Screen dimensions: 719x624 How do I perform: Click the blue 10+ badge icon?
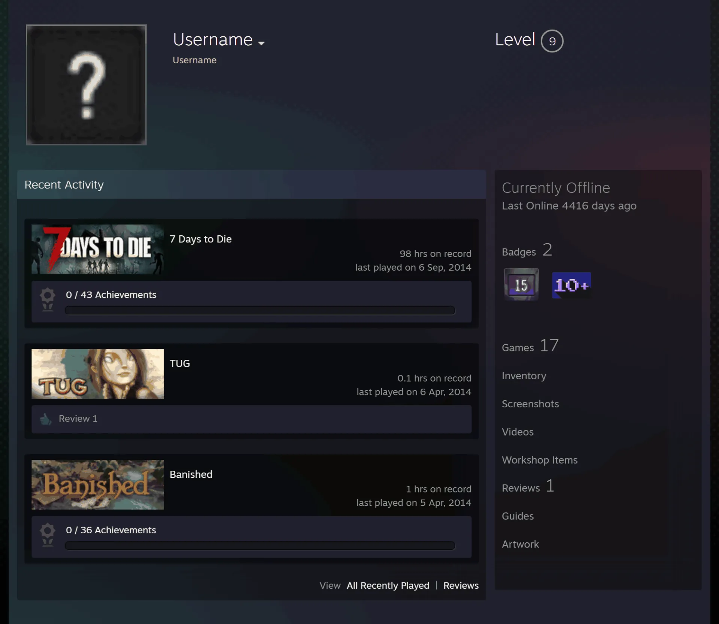tap(571, 285)
